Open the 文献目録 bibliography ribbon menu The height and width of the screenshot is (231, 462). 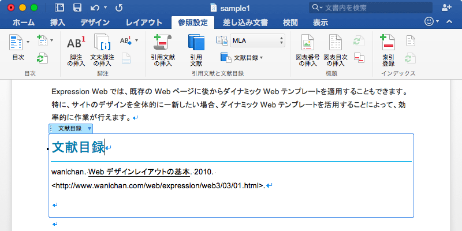click(241, 58)
